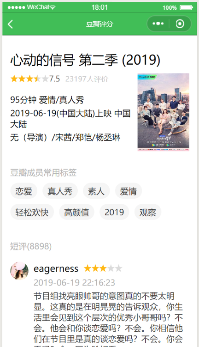Viewport: 199px width, 347px height.
Task: Tap the 2019 tag chip
Action: click(x=114, y=212)
